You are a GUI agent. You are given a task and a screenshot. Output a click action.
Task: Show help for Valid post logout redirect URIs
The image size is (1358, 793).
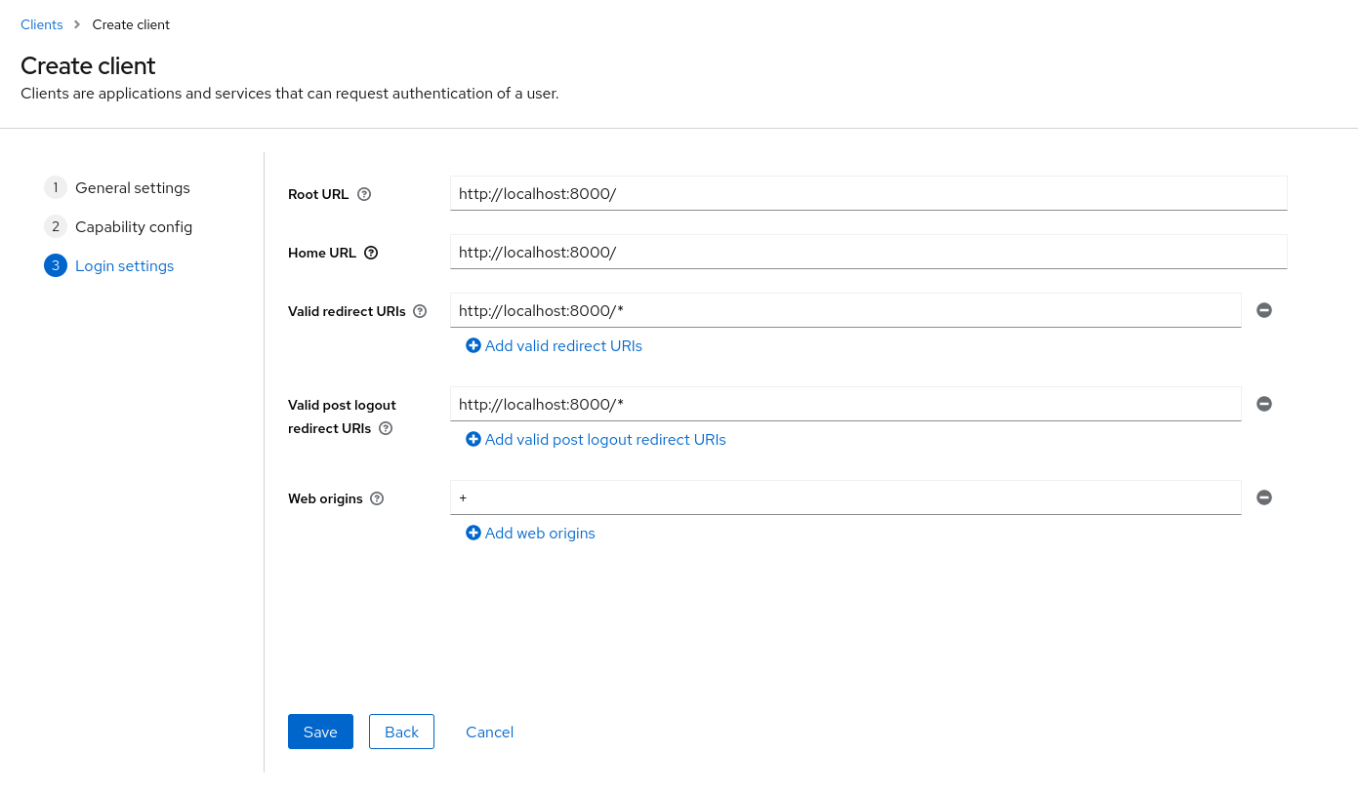pyautogui.click(x=386, y=428)
